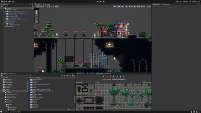This screenshot has height=113, width=201.
Task: Switch to the Simulator tab
Action: [x=47, y=4]
